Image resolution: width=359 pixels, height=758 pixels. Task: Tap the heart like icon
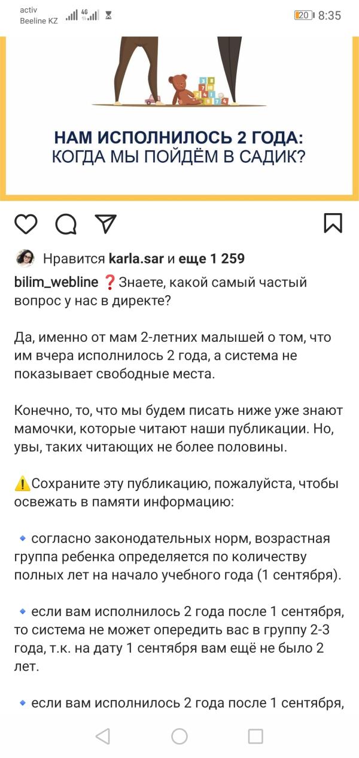pyautogui.click(x=26, y=224)
